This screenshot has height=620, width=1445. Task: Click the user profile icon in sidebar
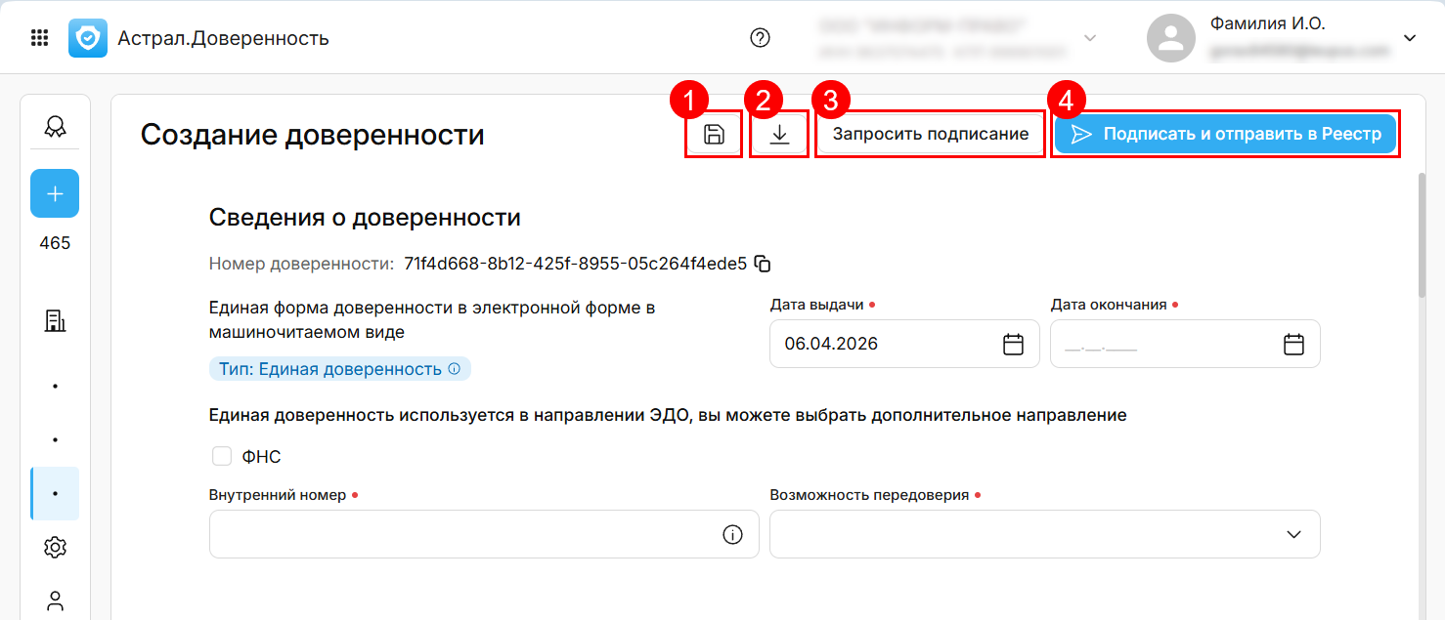click(x=55, y=600)
